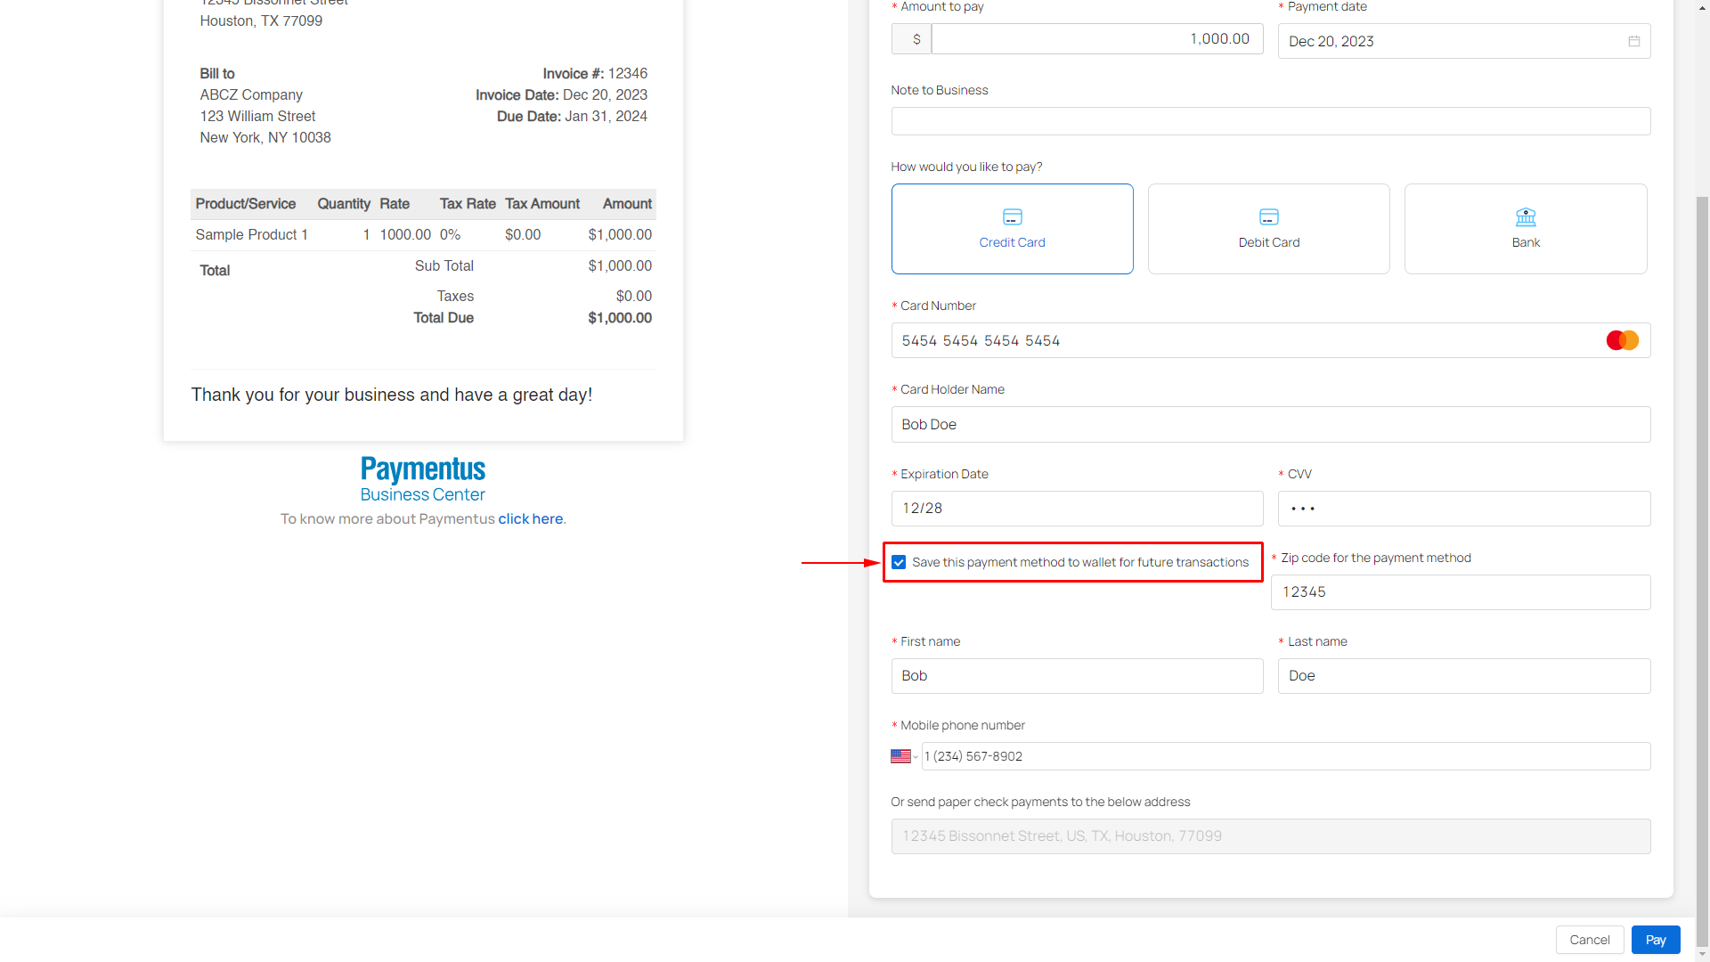Follow the 'click here' Paymentus link
This screenshot has height=962, width=1710.
530,519
